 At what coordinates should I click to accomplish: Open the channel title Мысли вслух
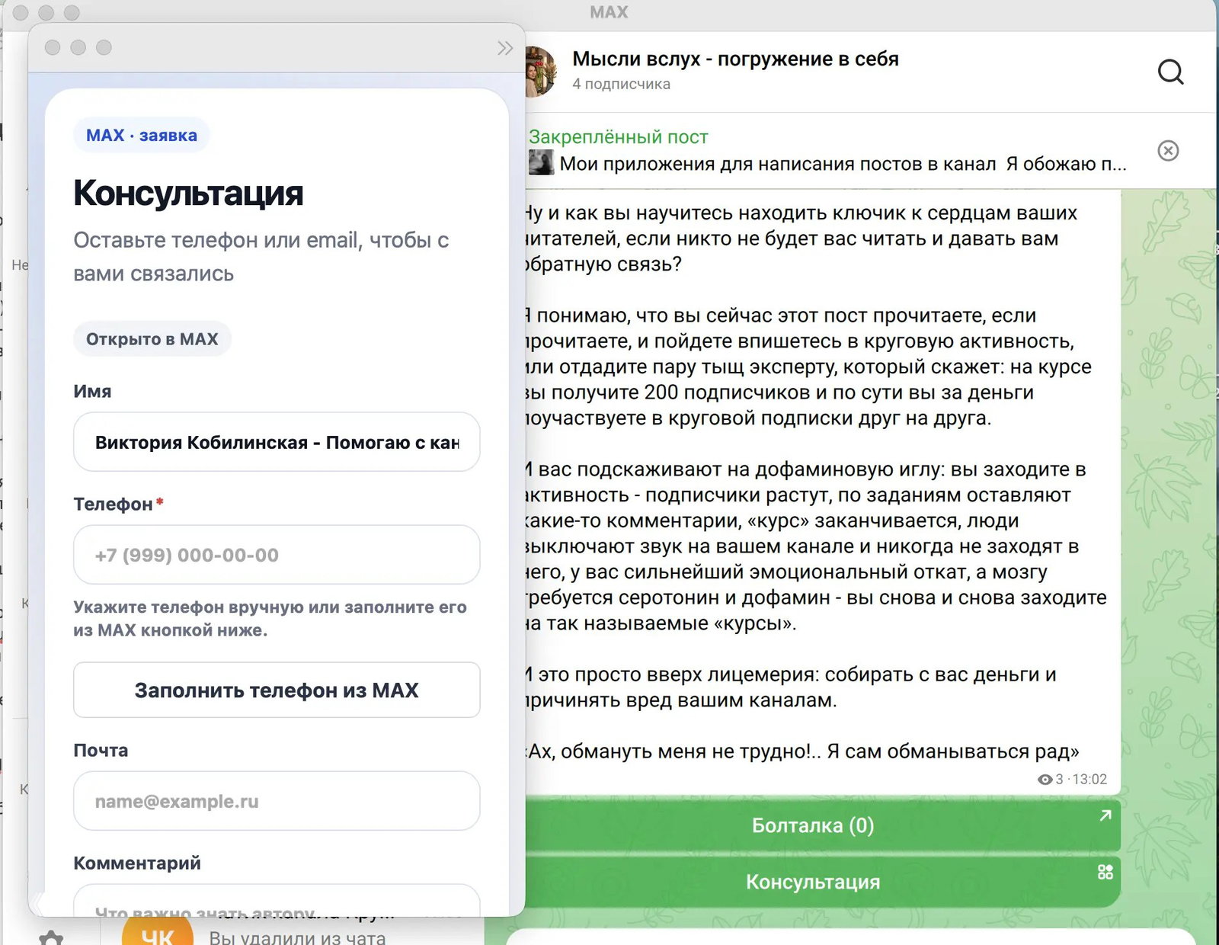[x=735, y=59]
